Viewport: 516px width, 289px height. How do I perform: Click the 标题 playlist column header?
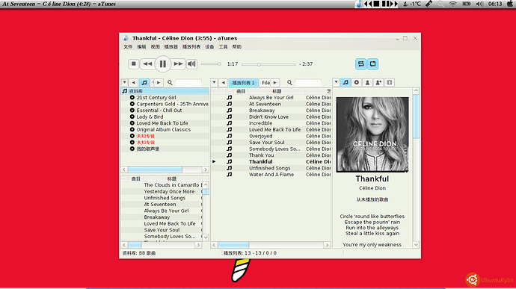(277, 91)
